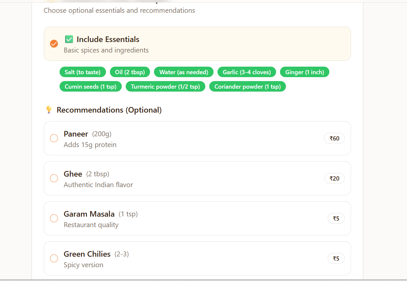407x281 pixels.
Task: Select the Ghee radio circle
Action: click(54, 178)
